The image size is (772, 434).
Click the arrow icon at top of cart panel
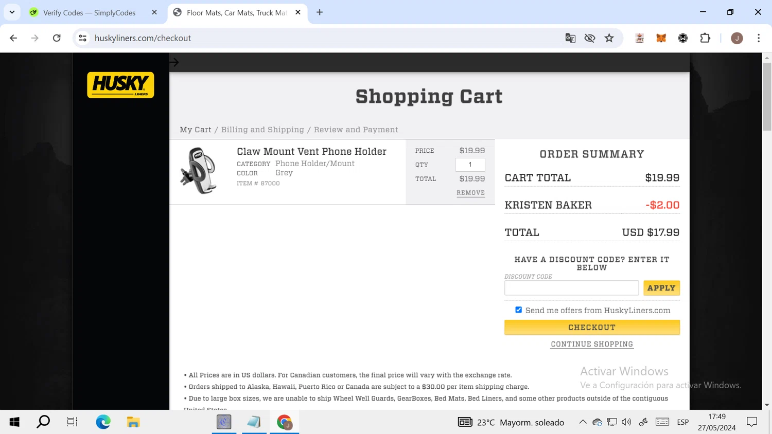[x=174, y=62]
